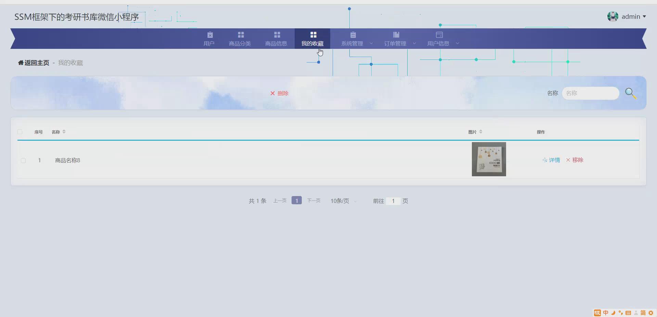Open the keyboard layout icon in system tray
Image resolution: width=657 pixels, height=317 pixels.
(x=628, y=313)
